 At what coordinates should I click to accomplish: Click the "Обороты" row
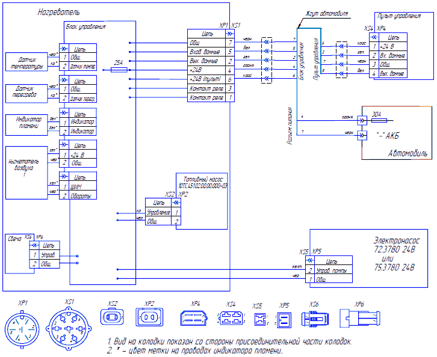[x=78, y=195]
